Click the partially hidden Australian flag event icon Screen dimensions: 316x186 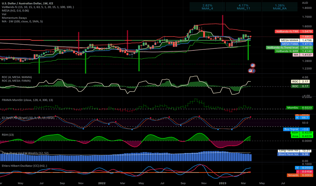tap(254, 71)
